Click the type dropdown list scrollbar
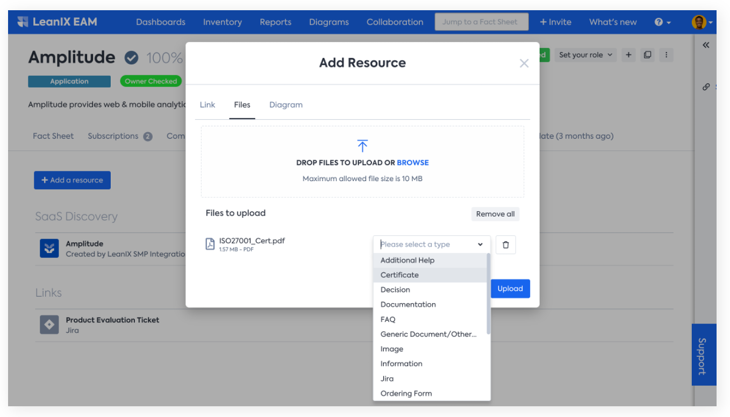730x417 pixels. coord(489,294)
